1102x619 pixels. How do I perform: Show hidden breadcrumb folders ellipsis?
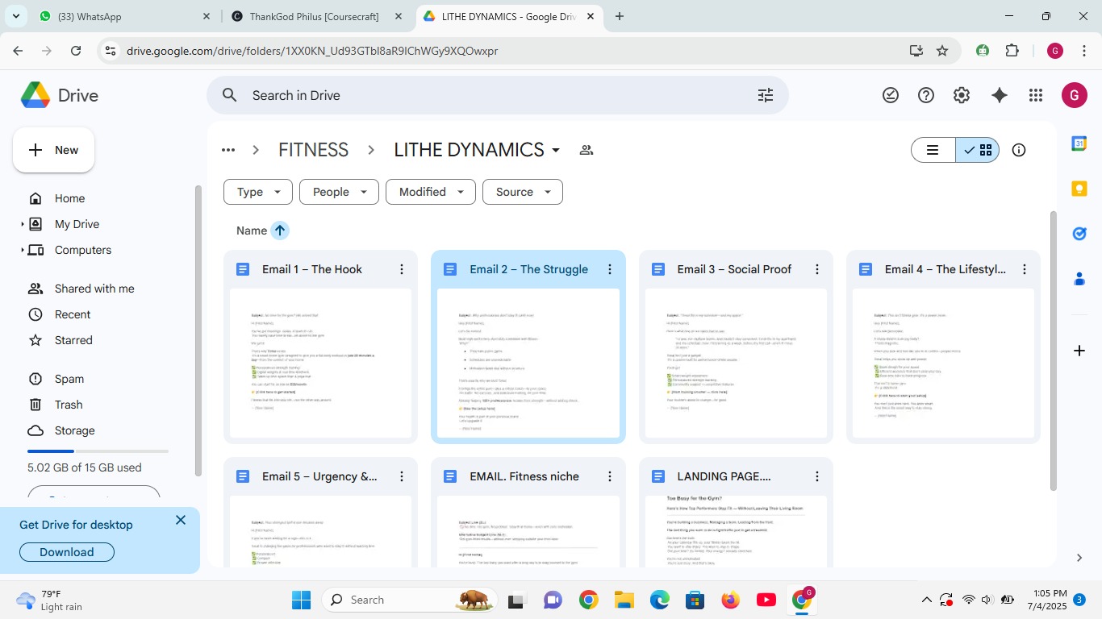click(x=228, y=150)
